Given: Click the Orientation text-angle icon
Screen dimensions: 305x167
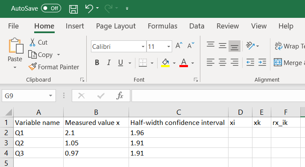Looking at the screenshot, I should coord(250,45).
